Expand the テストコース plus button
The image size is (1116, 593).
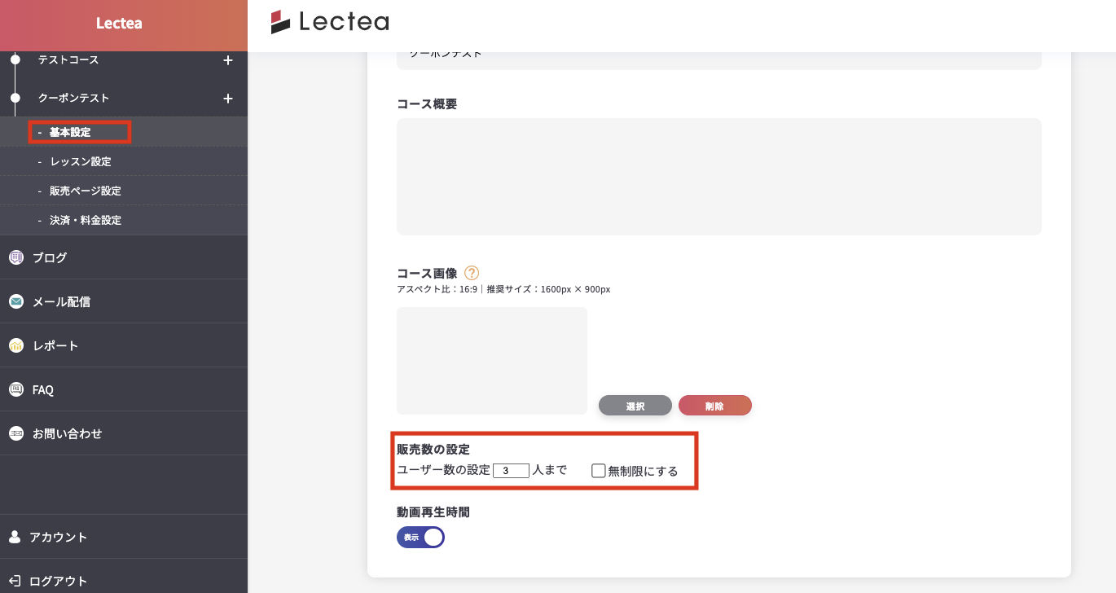pos(228,60)
